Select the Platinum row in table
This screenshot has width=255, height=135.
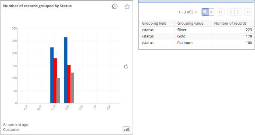click(197, 43)
